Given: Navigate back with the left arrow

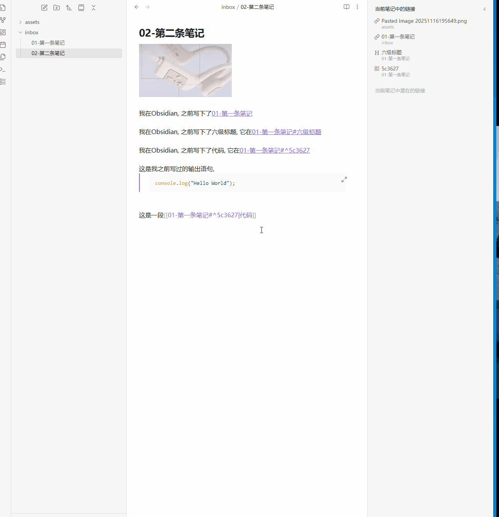Looking at the screenshot, I should pyautogui.click(x=137, y=7).
